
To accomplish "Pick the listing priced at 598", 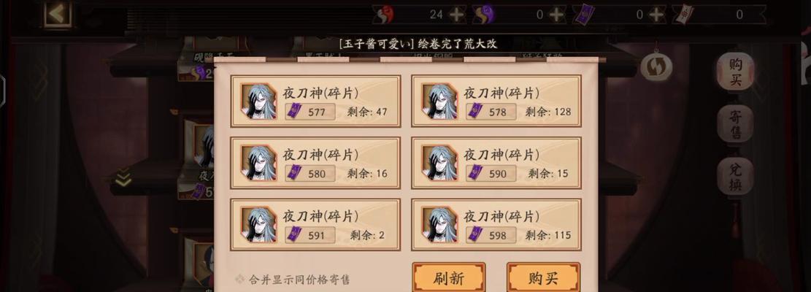I will point(496,224).
